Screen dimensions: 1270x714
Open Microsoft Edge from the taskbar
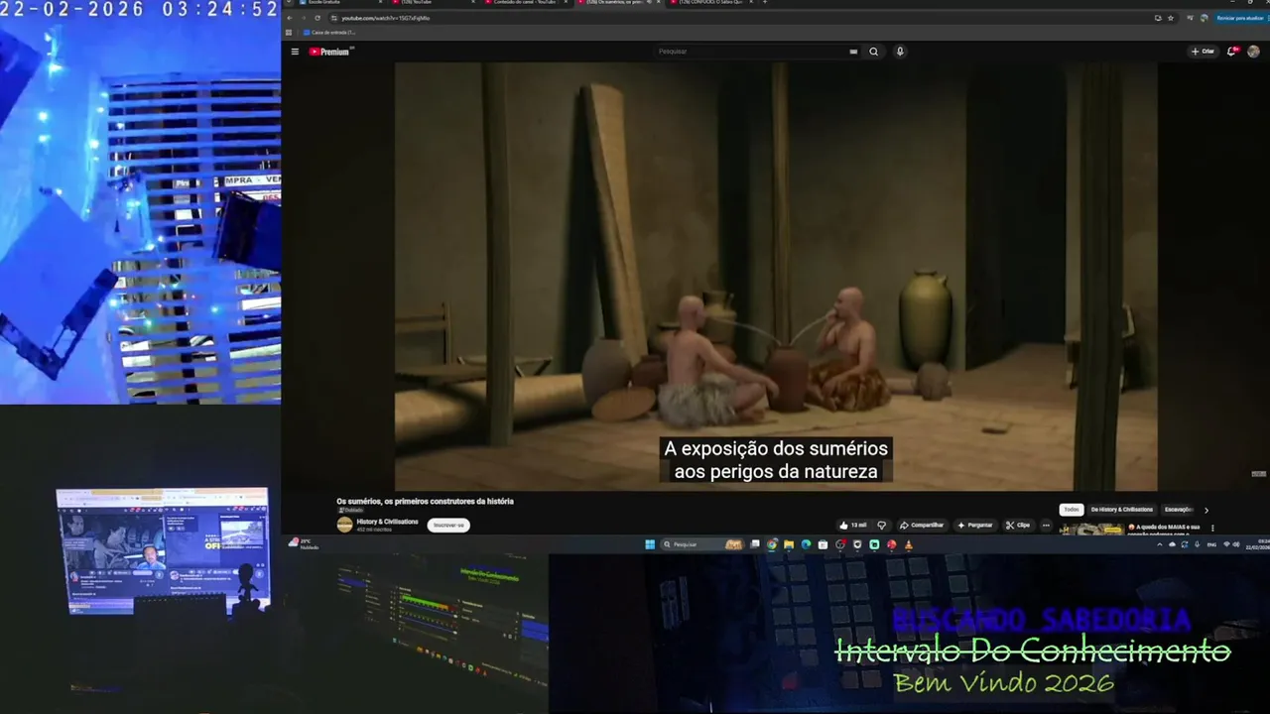pos(806,544)
